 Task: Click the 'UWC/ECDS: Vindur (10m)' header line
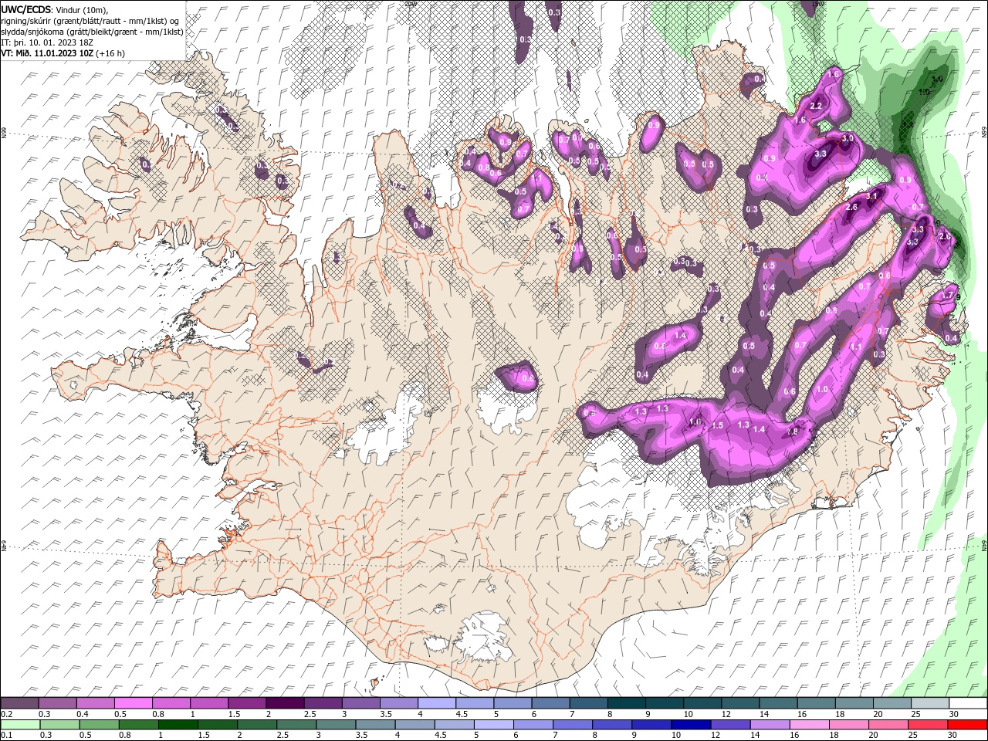[55, 9]
